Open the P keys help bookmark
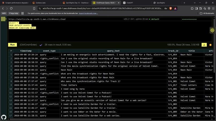This screenshot has height=121, width=216. coord(14,13)
